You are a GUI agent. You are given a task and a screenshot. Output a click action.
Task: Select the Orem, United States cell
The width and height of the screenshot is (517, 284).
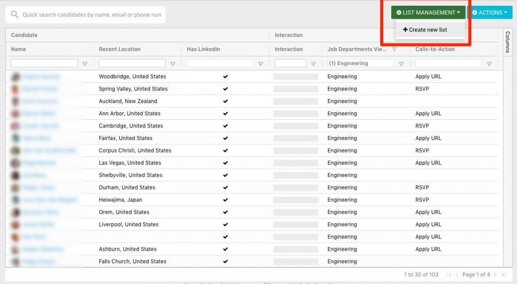(124, 212)
